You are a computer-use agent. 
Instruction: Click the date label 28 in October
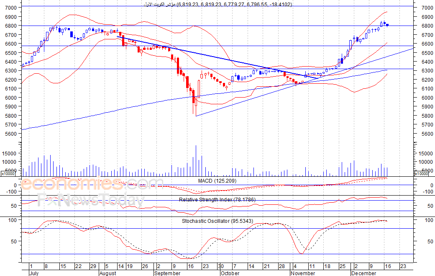[281, 266]
